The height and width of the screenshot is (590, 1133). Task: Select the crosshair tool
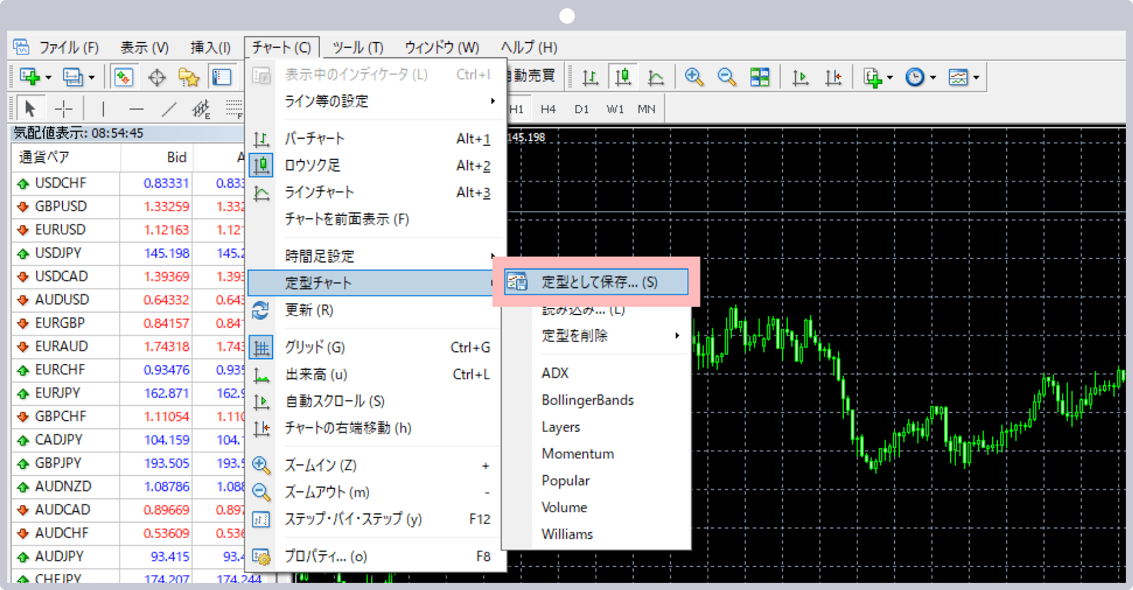click(63, 108)
